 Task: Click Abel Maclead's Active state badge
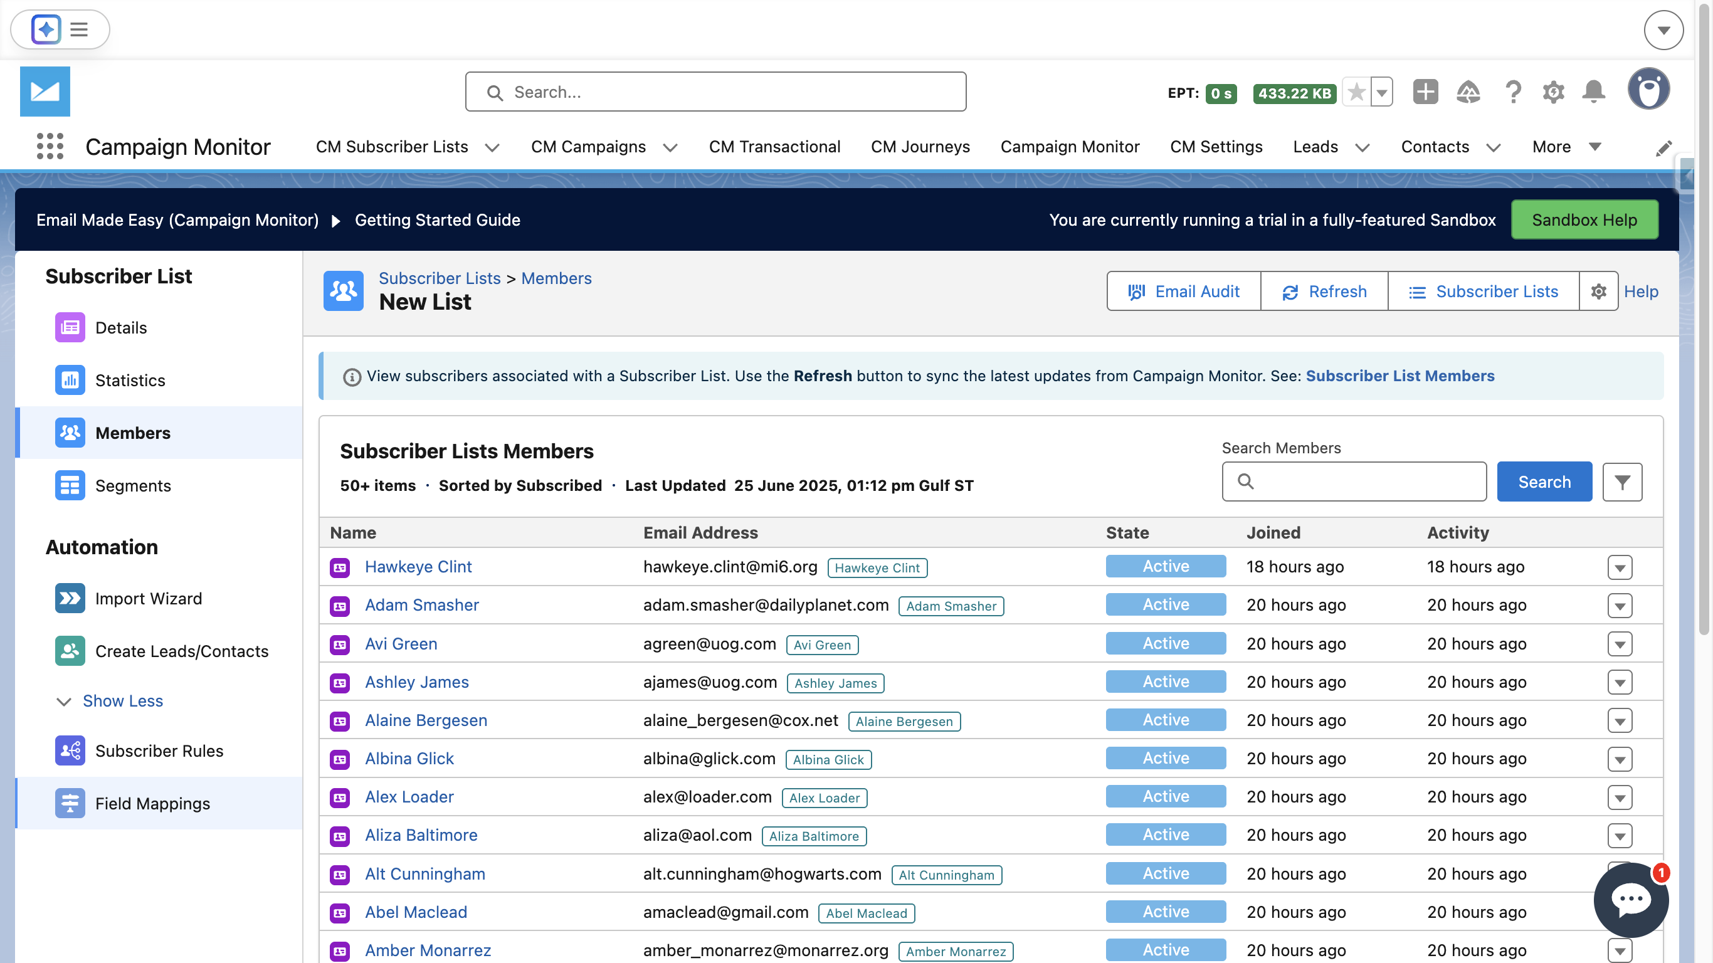(x=1165, y=912)
